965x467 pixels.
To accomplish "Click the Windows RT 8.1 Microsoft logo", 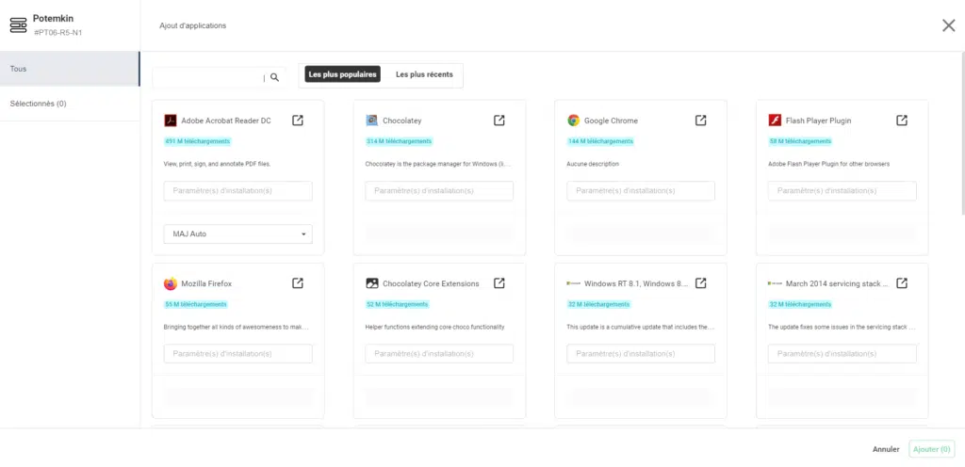I will [574, 283].
